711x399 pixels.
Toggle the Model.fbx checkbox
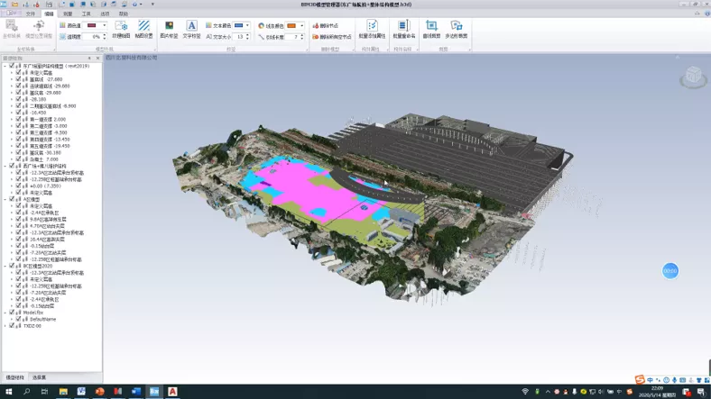point(13,313)
